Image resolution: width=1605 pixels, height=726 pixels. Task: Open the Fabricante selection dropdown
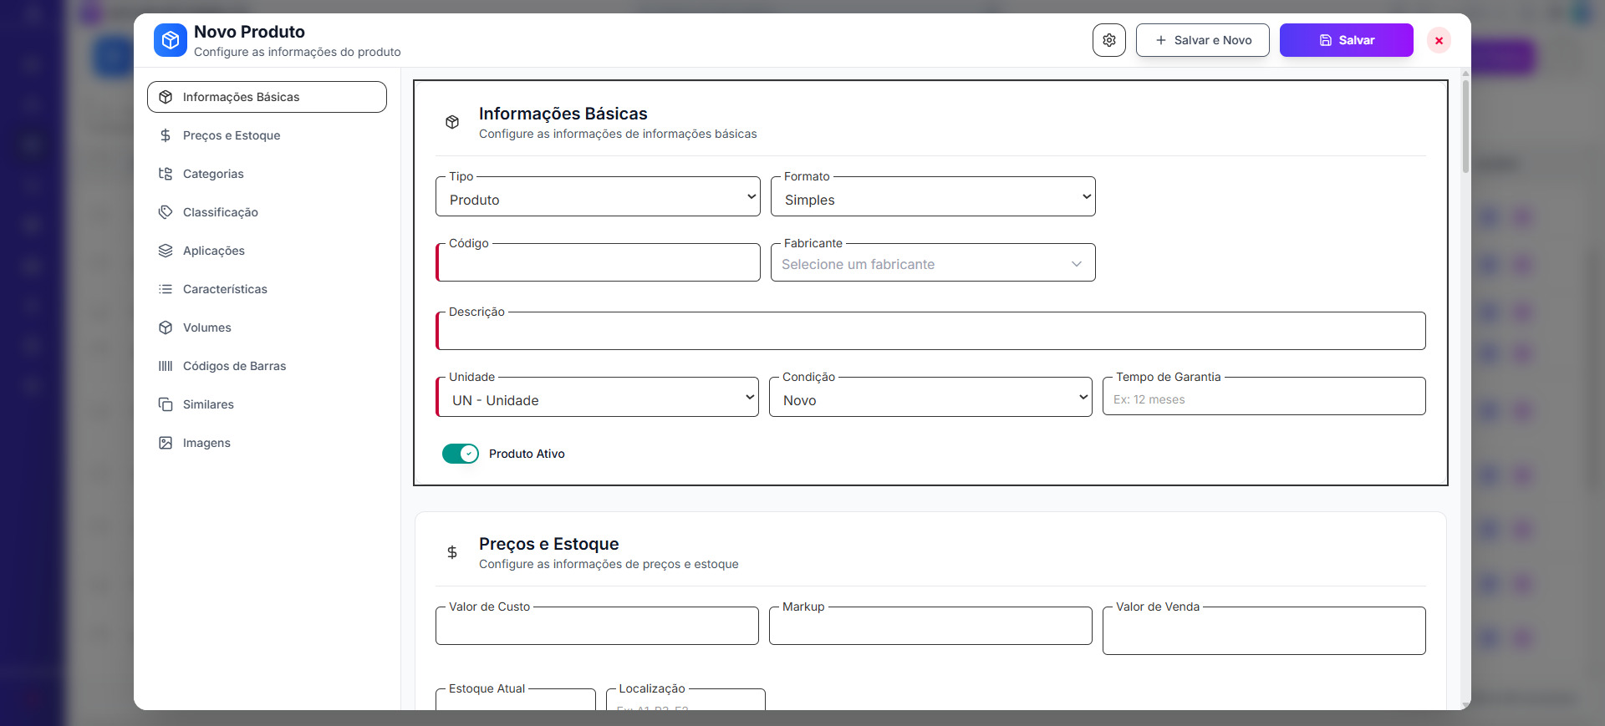point(932,264)
